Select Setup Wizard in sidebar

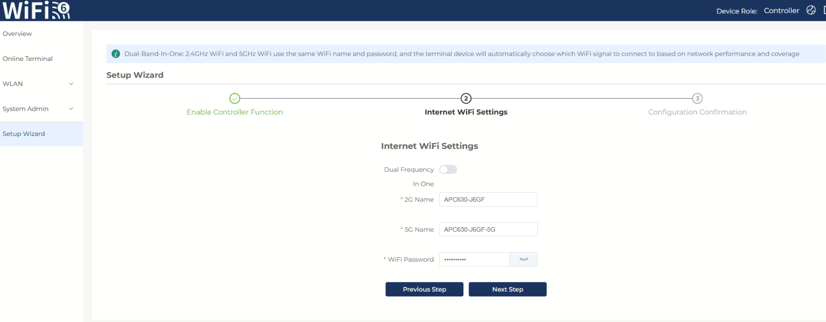pos(24,134)
